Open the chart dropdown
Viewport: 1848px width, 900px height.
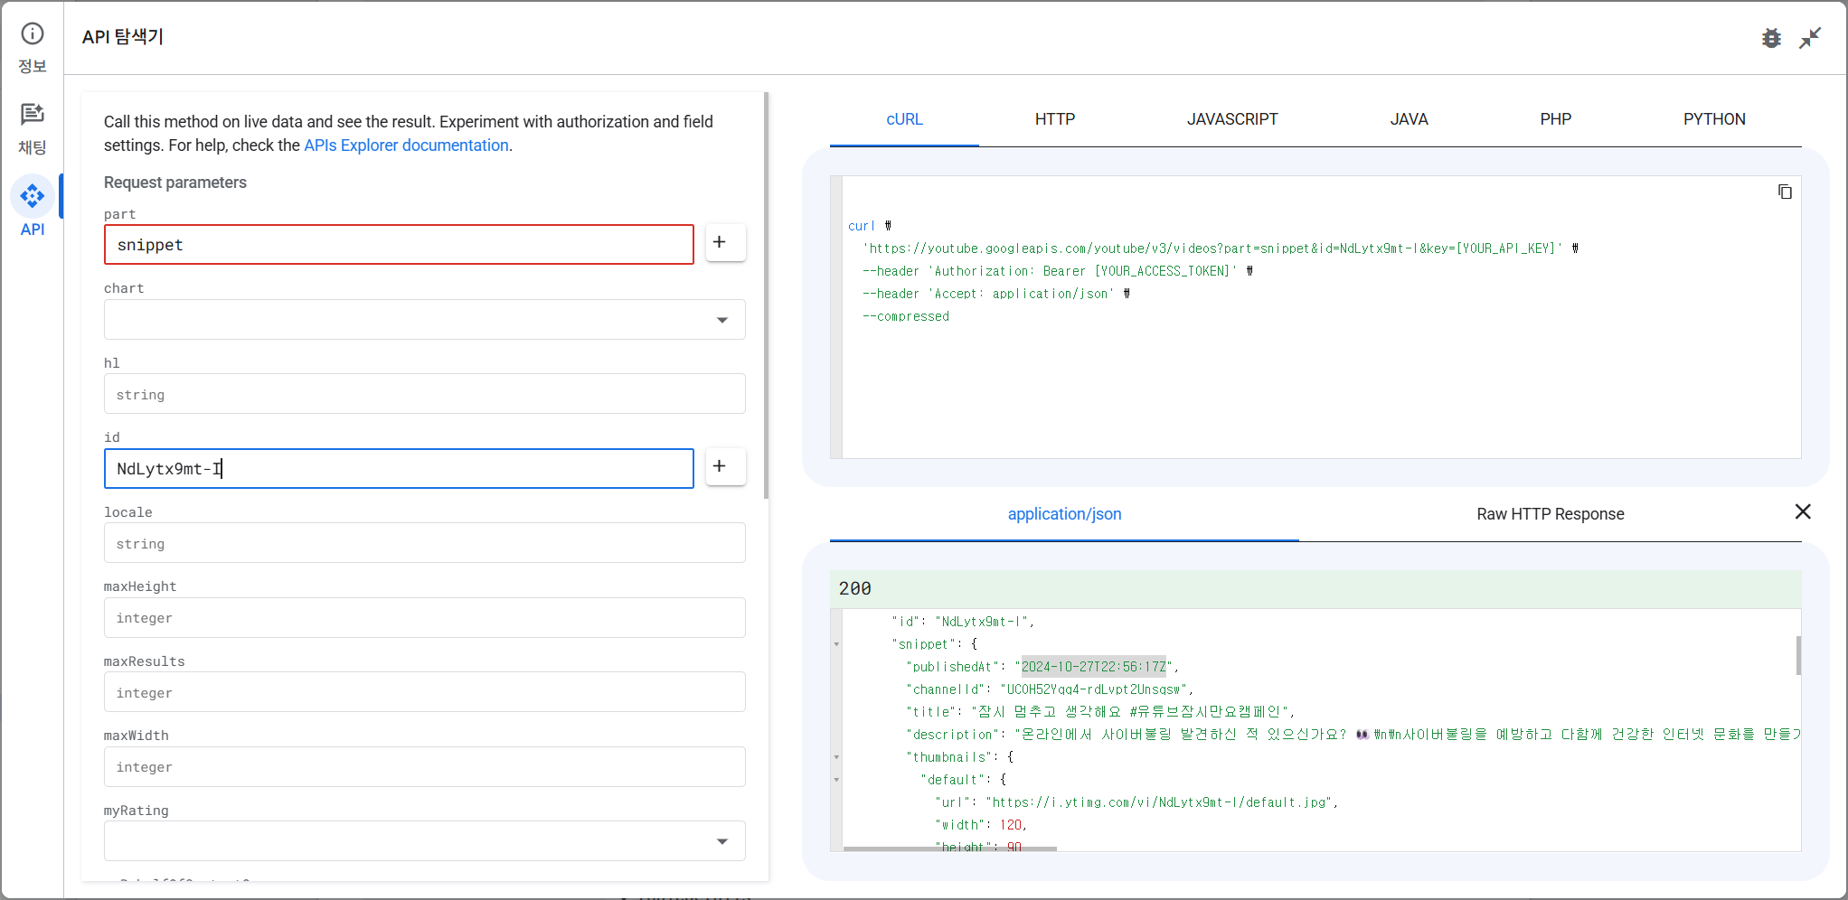(425, 320)
